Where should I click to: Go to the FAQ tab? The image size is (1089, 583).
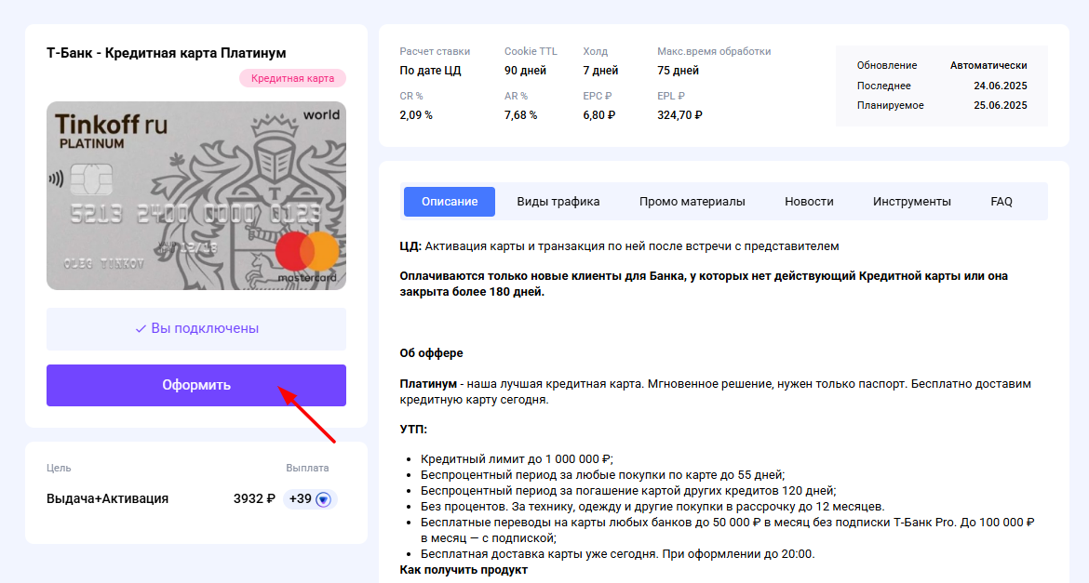pos(1002,201)
